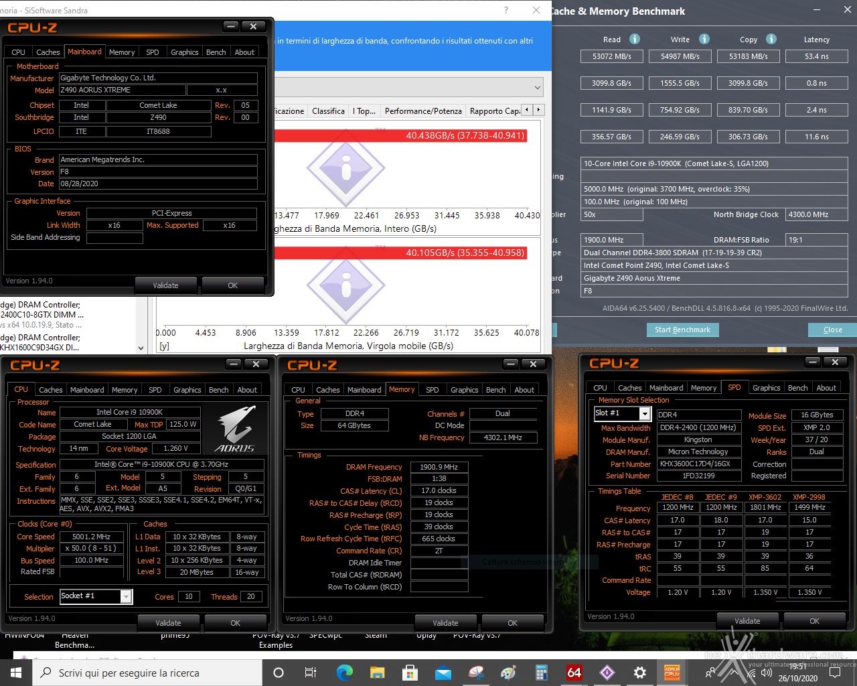
Task: Open the Calculator taskbar icon
Action: pyautogui.click(x=542, y=673)
